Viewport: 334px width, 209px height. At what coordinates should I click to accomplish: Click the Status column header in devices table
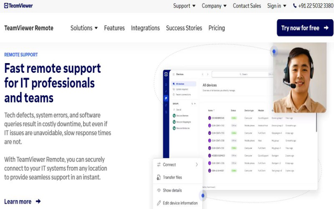pyautogui.click(x=234, y=111)
